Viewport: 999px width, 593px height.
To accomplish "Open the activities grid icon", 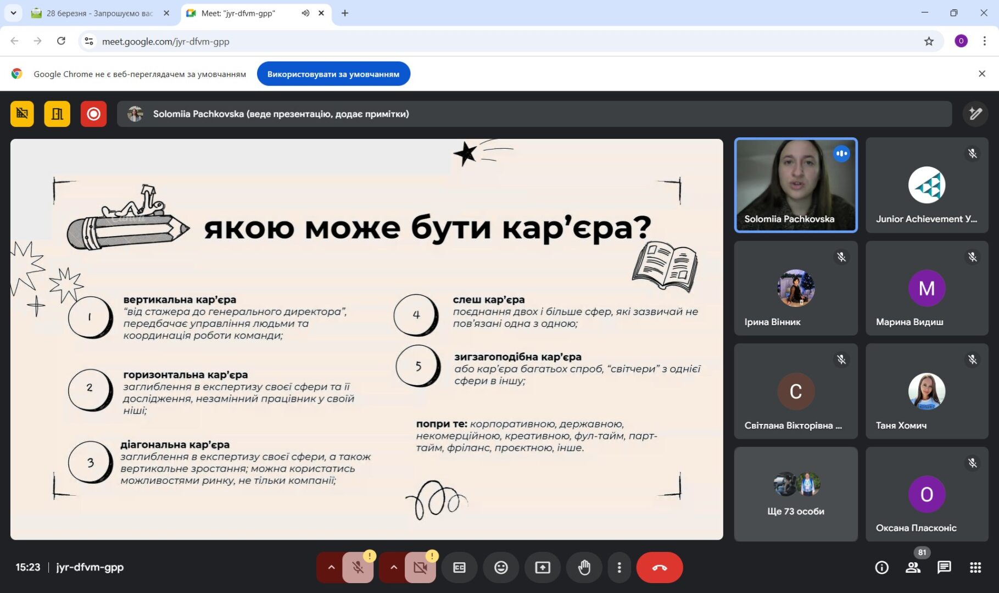I will click(x=975, y=567).
